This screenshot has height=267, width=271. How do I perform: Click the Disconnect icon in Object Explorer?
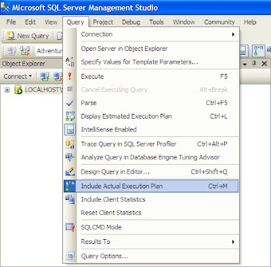(x=58, y=77)
